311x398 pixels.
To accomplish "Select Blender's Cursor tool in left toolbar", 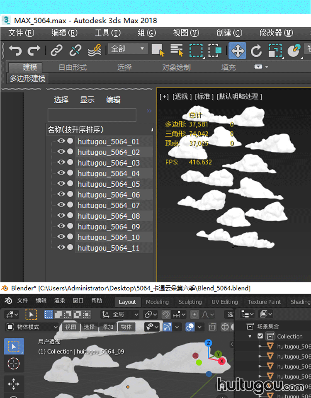I will (x=14, y=364).
